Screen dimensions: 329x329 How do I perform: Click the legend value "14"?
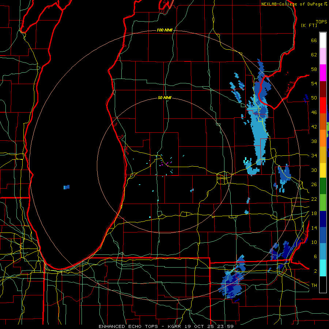314,228
